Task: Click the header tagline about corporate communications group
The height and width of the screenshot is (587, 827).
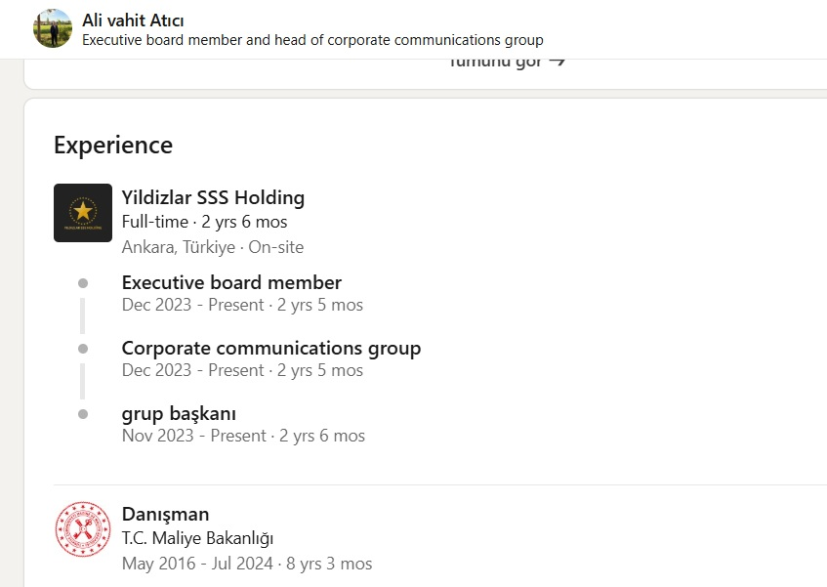Action: pyautogui.click(x=312, y=40)
